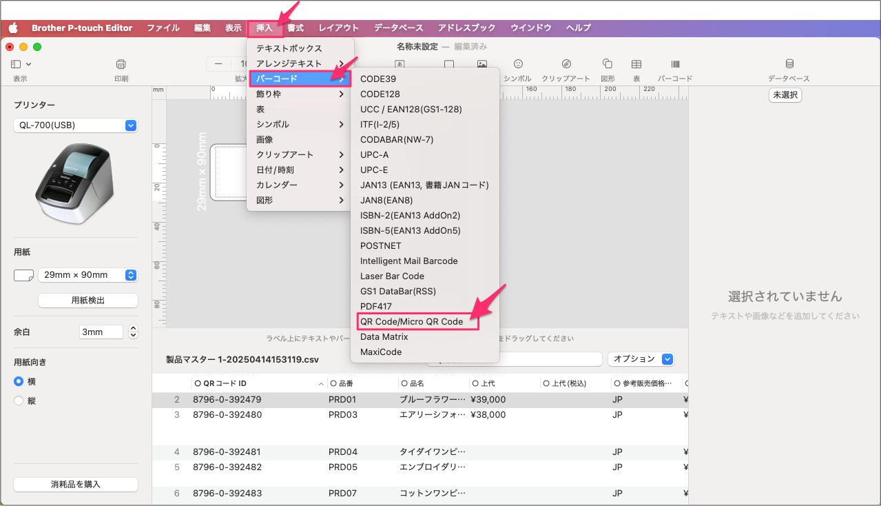Image resolution: width=881 pixels, height=506 pixels.
Task: Open the 編集 menu
Action: (x=203, y=28)
